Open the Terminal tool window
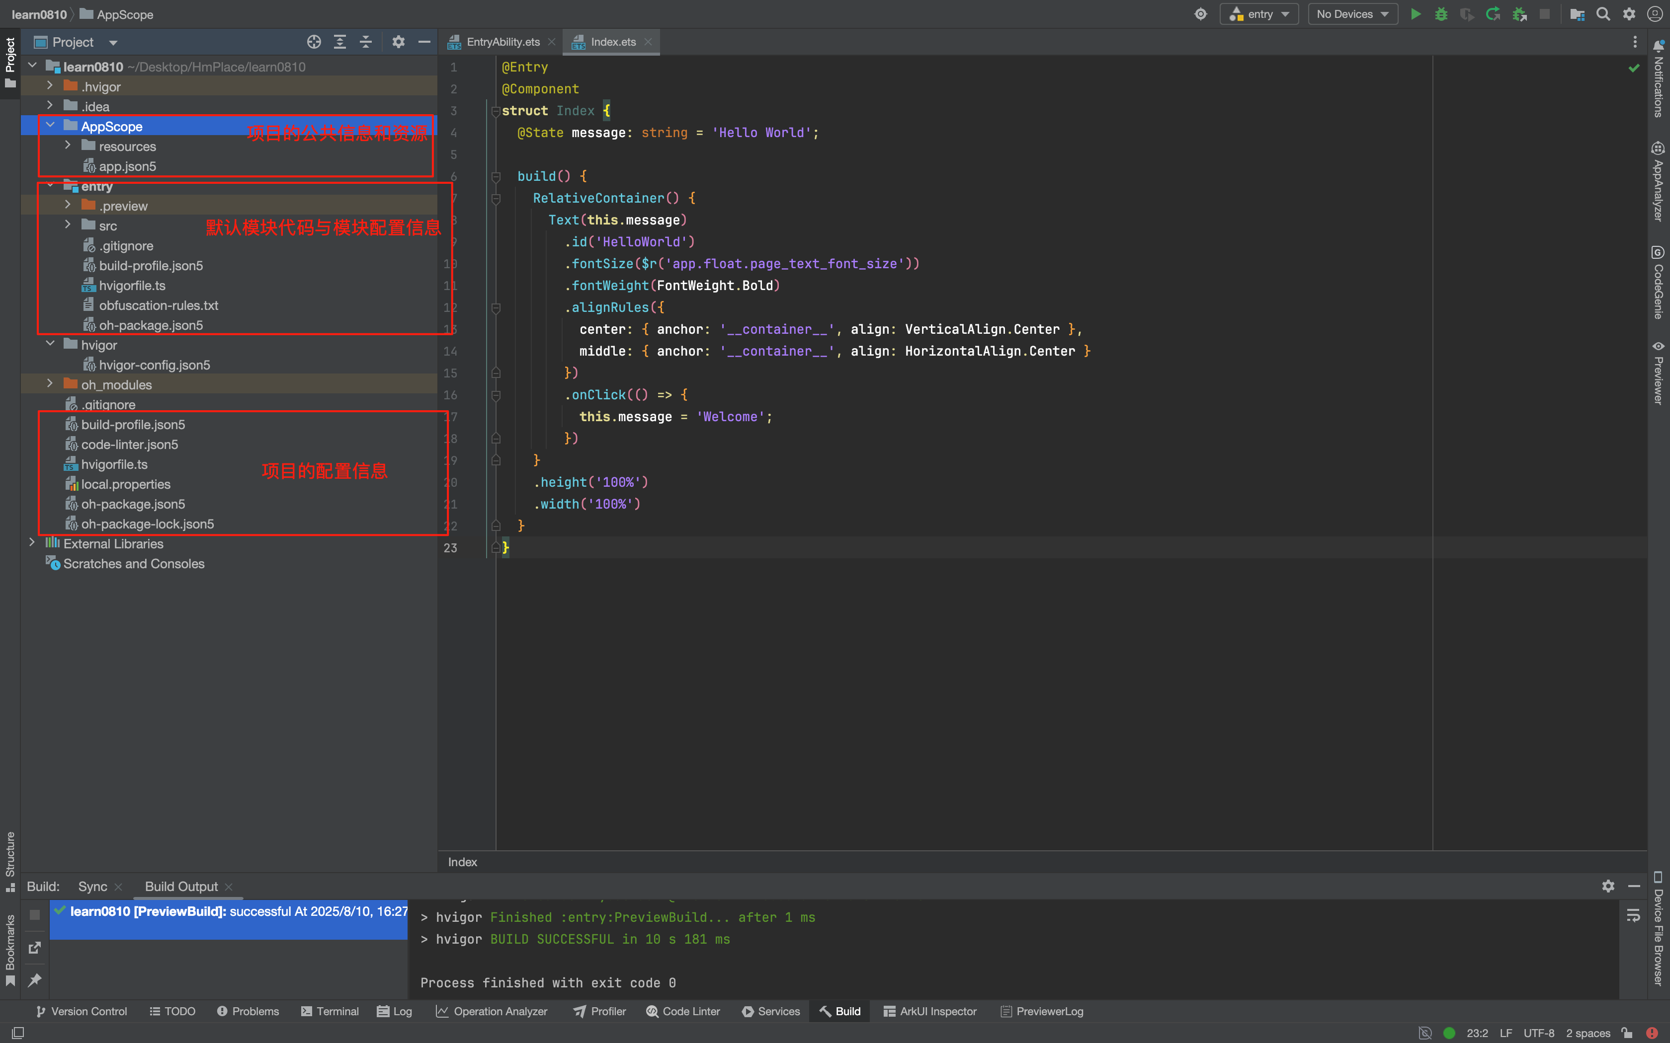Viewport: 1670px width, 1043px height. click(x=330, y=1011)
